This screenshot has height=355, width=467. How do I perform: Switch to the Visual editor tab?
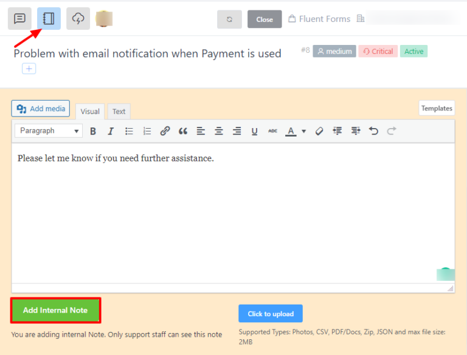click(x=90, y=112)
